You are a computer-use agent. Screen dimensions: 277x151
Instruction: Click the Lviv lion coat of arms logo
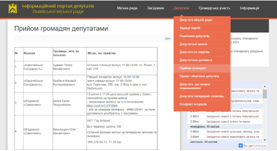[13, 9]
